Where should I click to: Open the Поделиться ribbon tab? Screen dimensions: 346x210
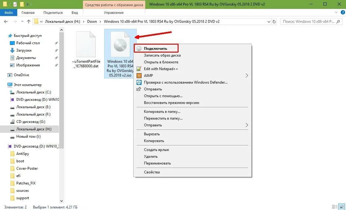pyautogui.click(x=53, y=13)
